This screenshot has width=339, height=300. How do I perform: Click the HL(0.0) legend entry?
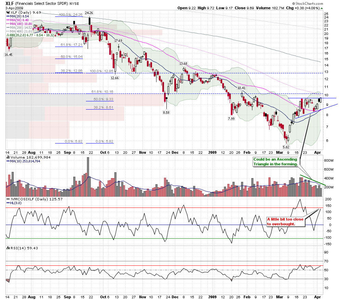click(14, 203)
